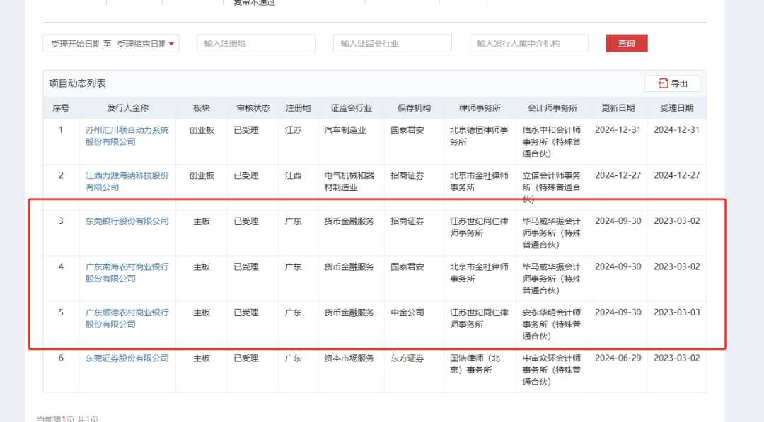This screenshot has height=422, width=764.
Task: Select acceptance date 2023-03-03 cell
Action: click(677, 312)
